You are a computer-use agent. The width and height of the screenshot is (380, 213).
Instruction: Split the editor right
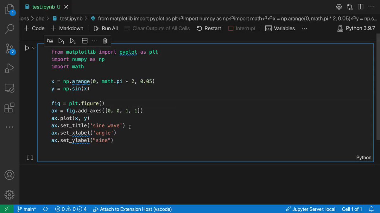click(360, 7)
